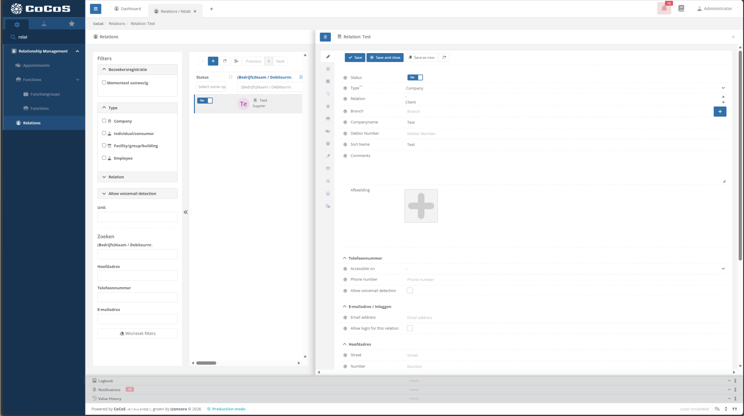The width and height of the screenshot is (744, 416).
Task: Enable Allow voicemail detection checkbox in form
Action: 410,291
